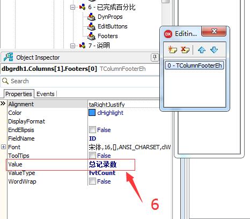Image resolution: width=250 pixels, height=219 pixels.
Task: Click the taRightJustify value
Action: [x=107, y=105]
